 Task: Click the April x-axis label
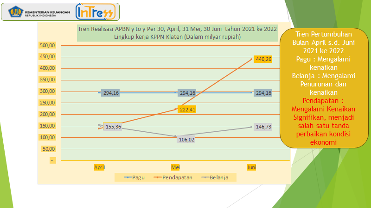99,167
